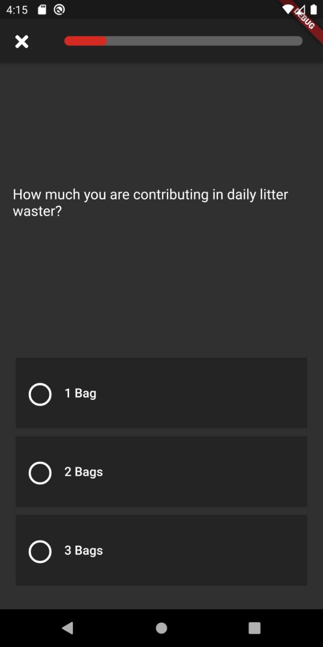Close the quiz with the X icon
This screenshot has height=647, width=323.
[x=22, y=41]
